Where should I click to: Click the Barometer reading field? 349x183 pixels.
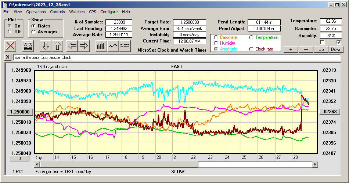point(331,29)
